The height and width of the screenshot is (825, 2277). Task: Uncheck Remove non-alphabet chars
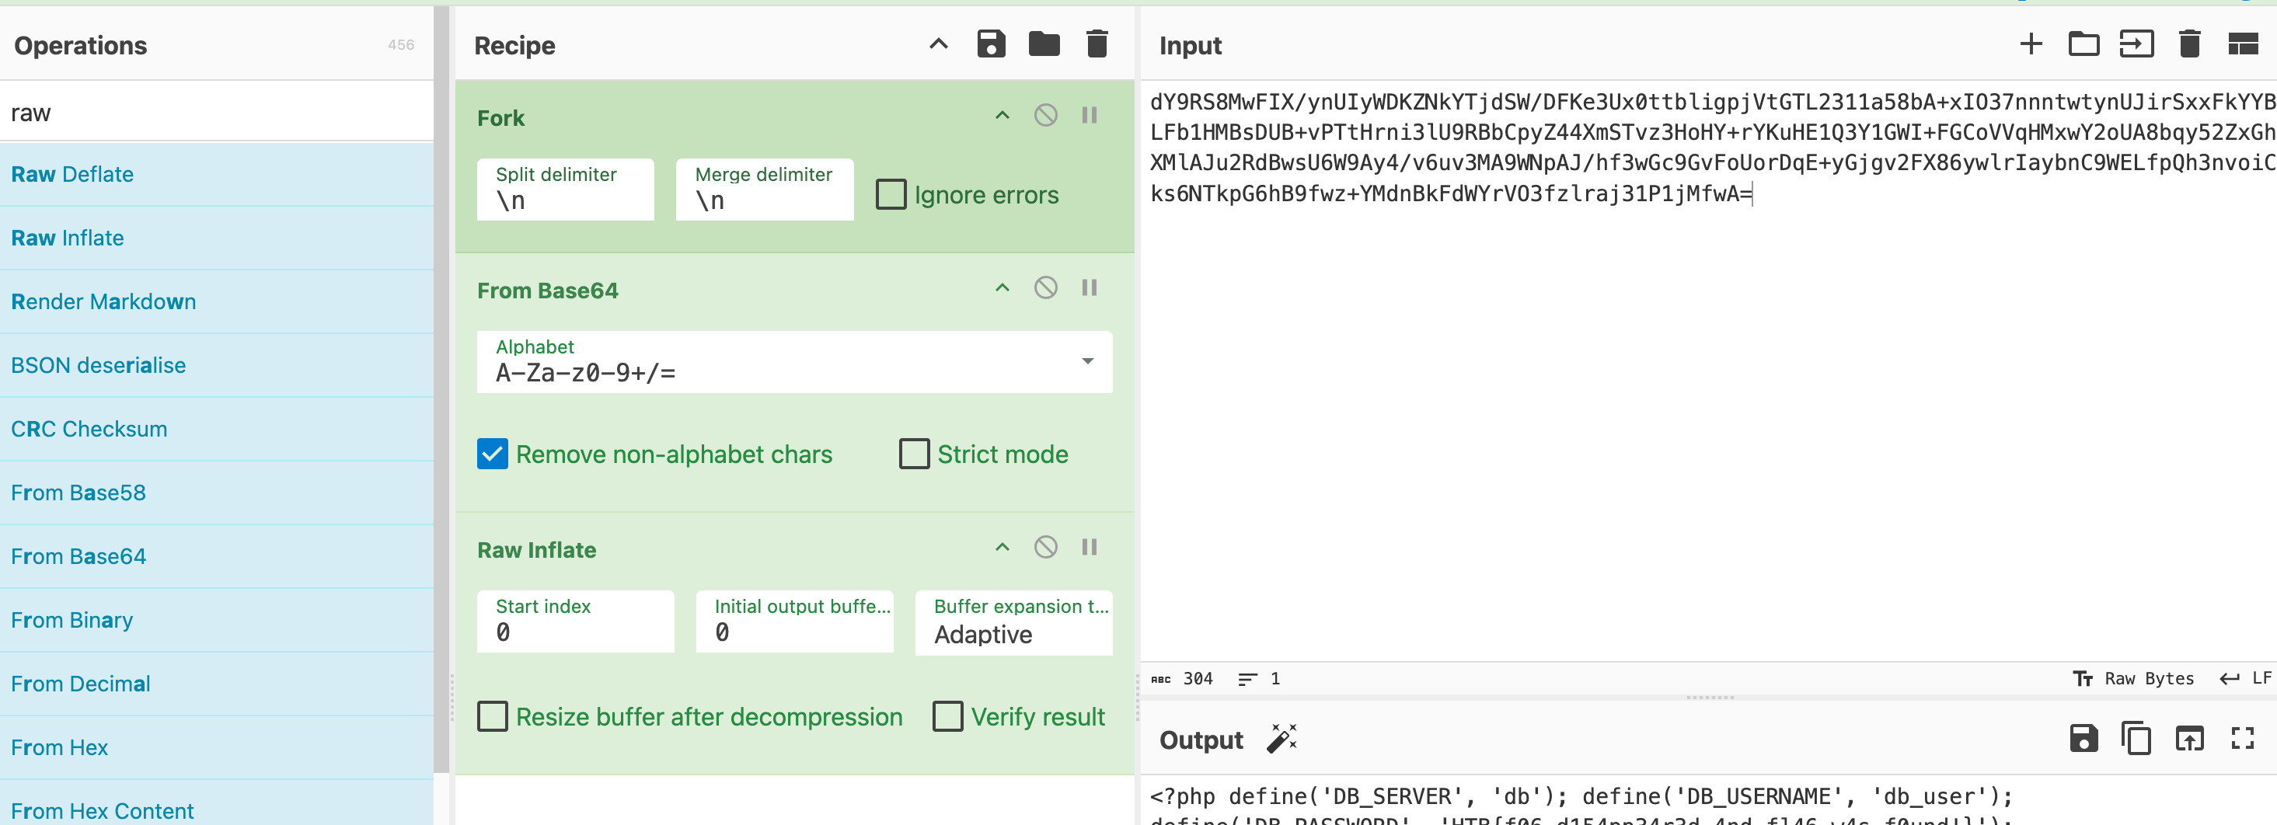(x=493, y=454)
